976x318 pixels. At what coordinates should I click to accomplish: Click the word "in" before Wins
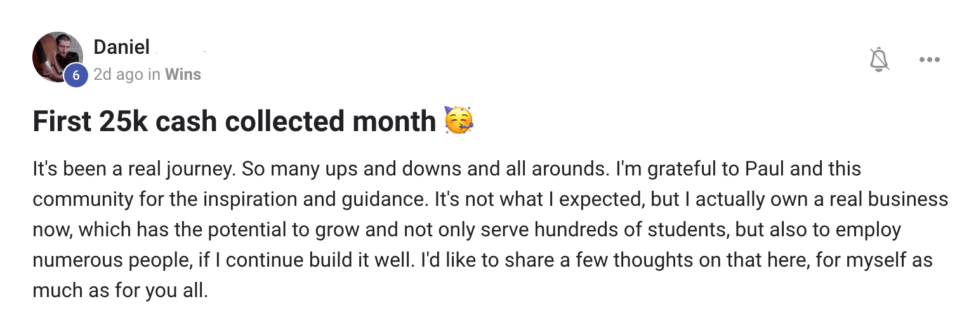(154, 75)
